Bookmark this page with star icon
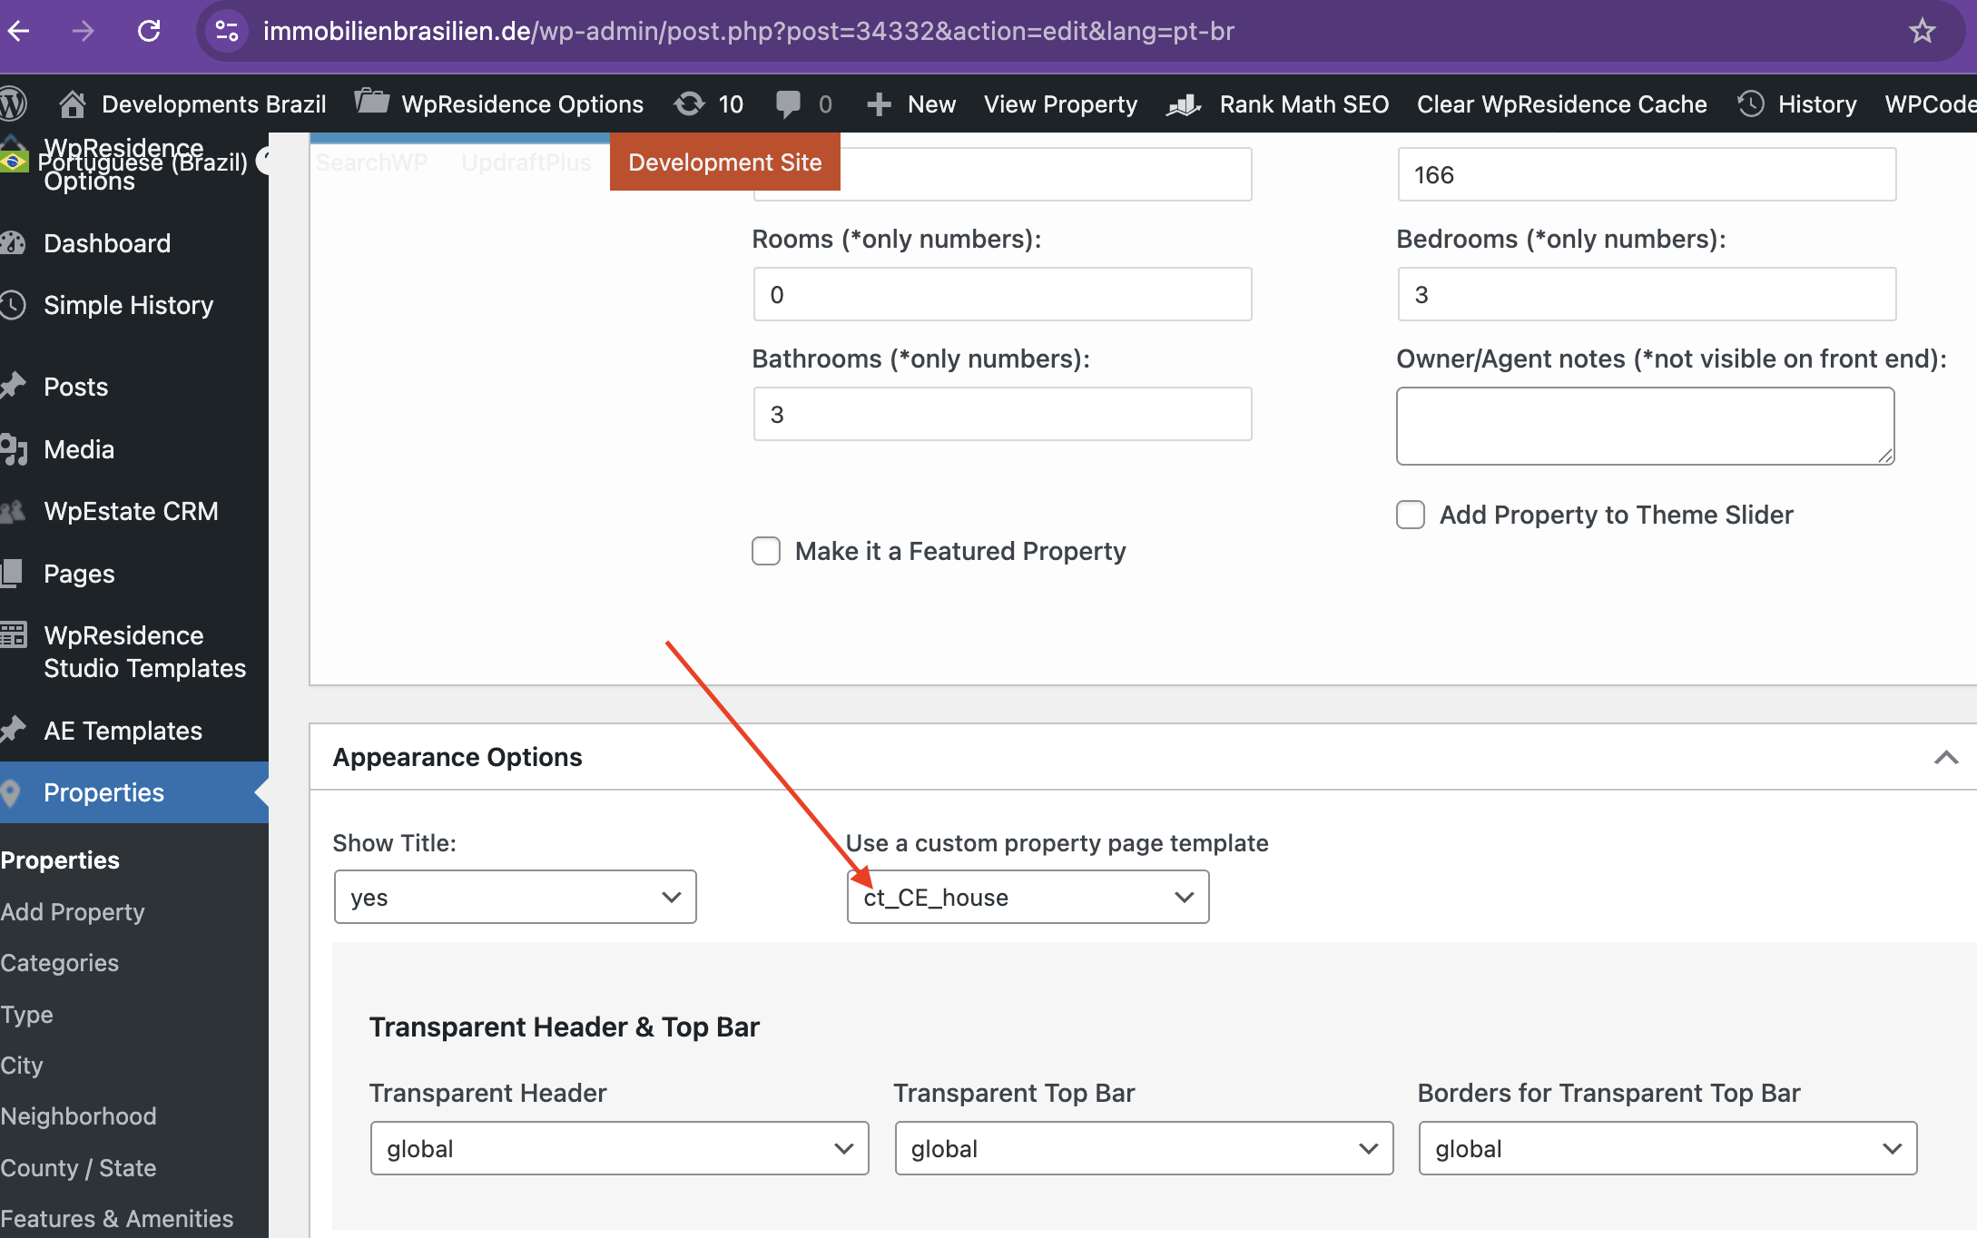This screenshot has width=1977, height=1238. (x=1922, y=31)
